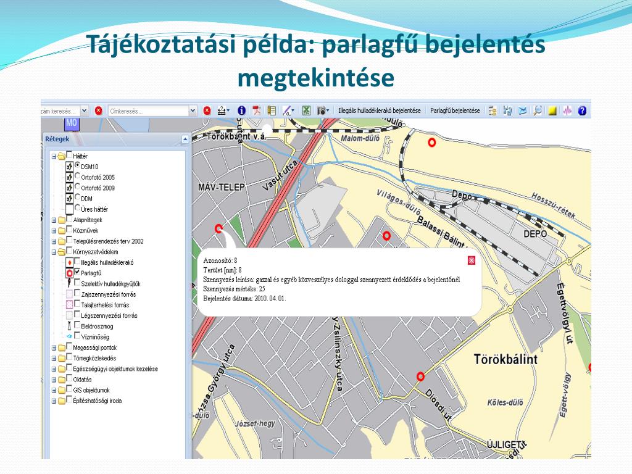Clear the first search with red X
The height and width of the screenshot is (474, 632).
pyautogui.click(x=98, y=110)
